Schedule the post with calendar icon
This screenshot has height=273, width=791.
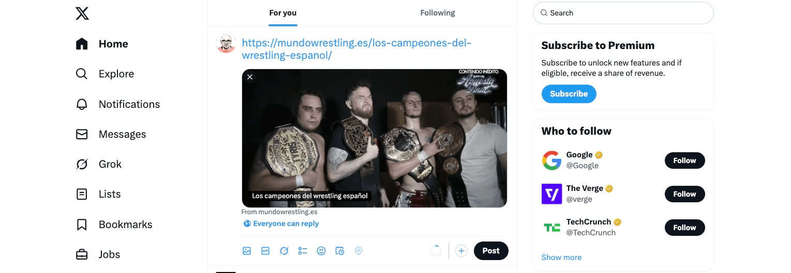(340, 251)
